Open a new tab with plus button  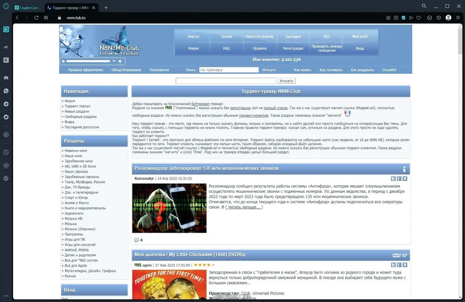[x=106, y=8]
